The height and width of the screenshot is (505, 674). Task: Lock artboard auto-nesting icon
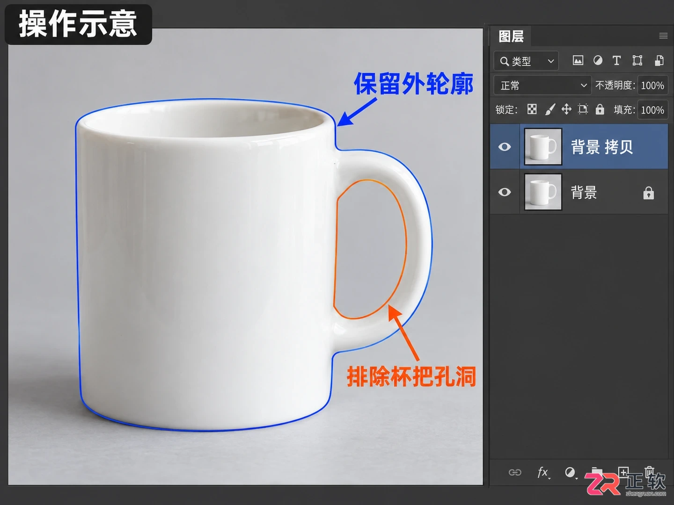583,109
